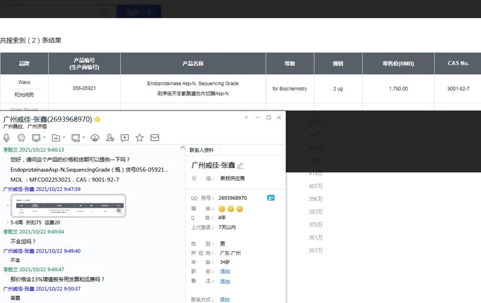
Task: Open the blue contact card icon
Action: [x=271, y=198]
